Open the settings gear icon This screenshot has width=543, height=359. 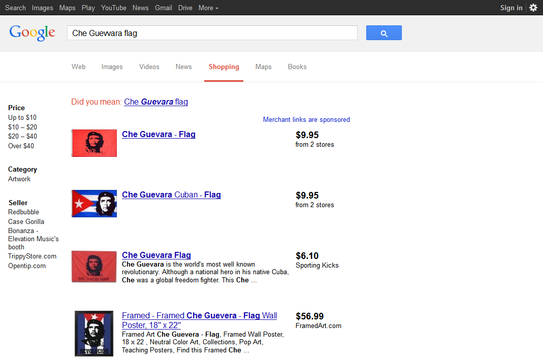533,8
